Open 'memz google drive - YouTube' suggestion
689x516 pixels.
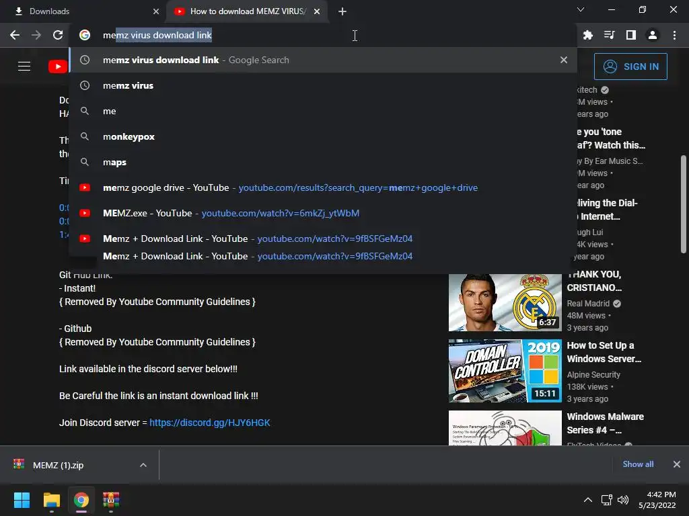click(x=323, y=188)
